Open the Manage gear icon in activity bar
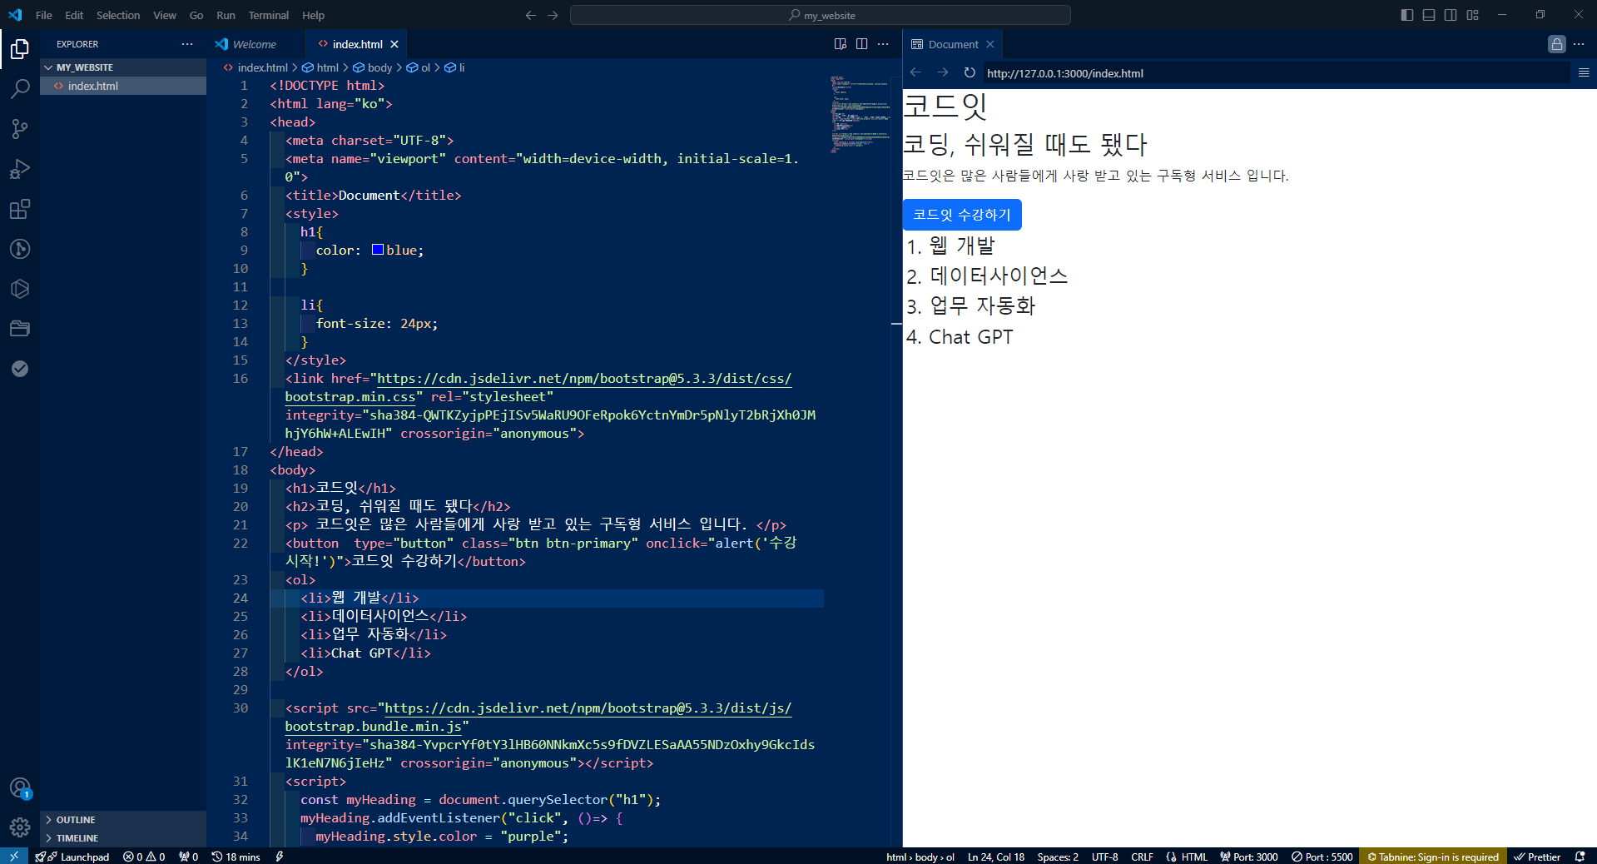This screenshot has width=1597, height=864. (x=20, y=827)
